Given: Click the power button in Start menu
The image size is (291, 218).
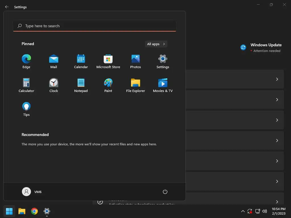Looking at the screenshot, I should click(x=165, y=192).
